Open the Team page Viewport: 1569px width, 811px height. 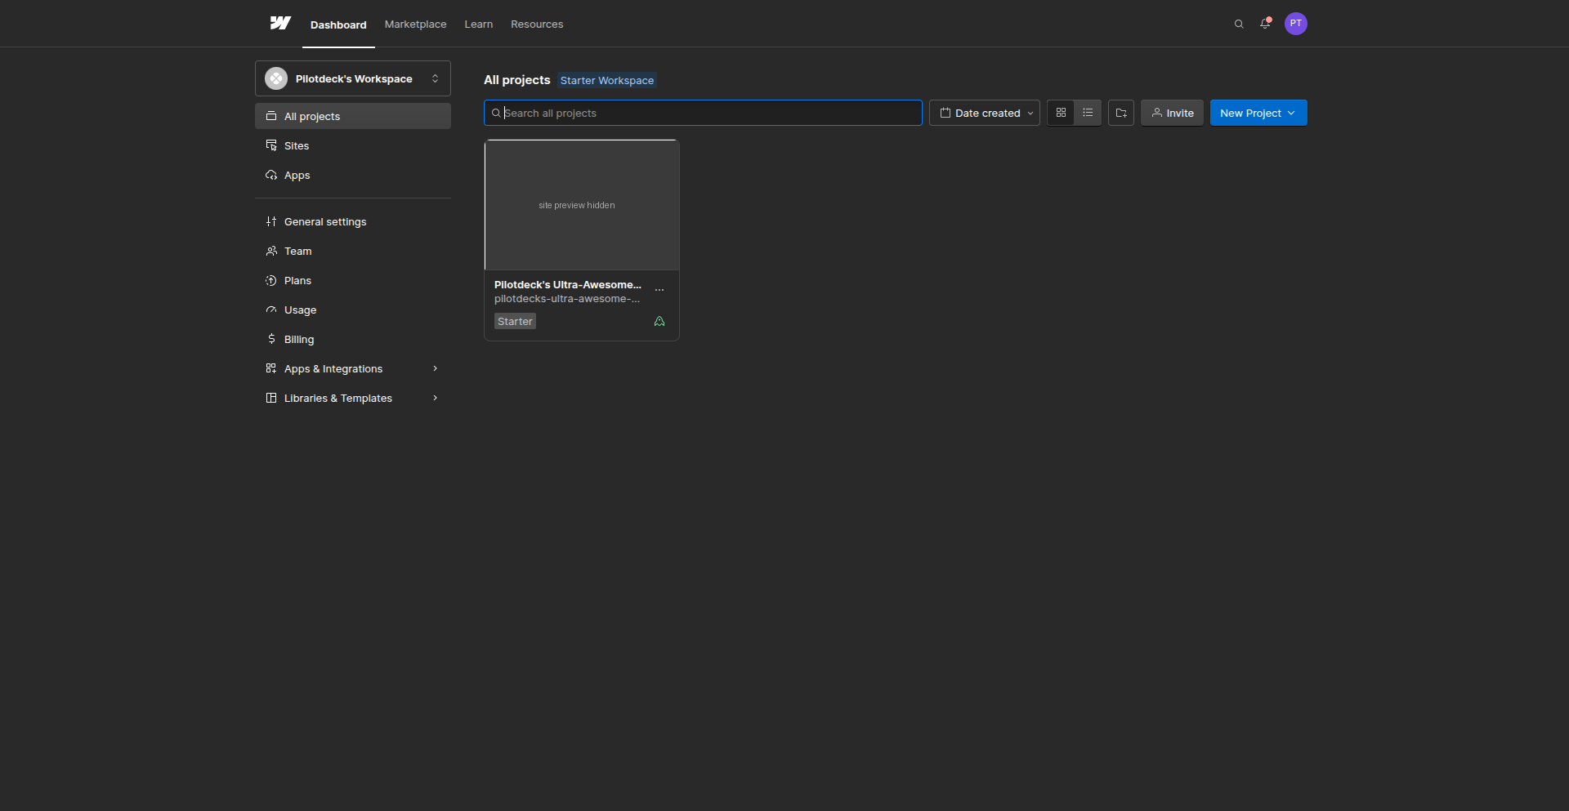coord(353,252)
